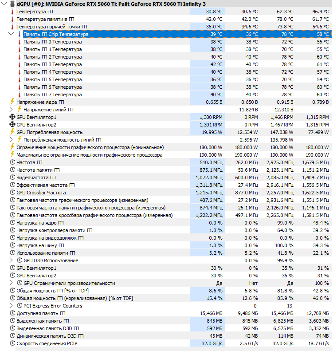This screenshot has height=351, width=333.
Task: Select the Нагрузка на видеодвижок ГП row
Action: pos(170,238)
